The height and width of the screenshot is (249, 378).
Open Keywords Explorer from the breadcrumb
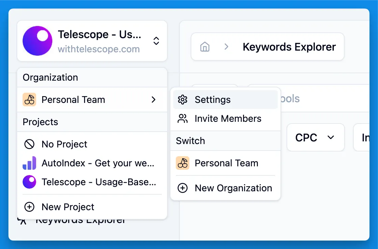point(290,47)
